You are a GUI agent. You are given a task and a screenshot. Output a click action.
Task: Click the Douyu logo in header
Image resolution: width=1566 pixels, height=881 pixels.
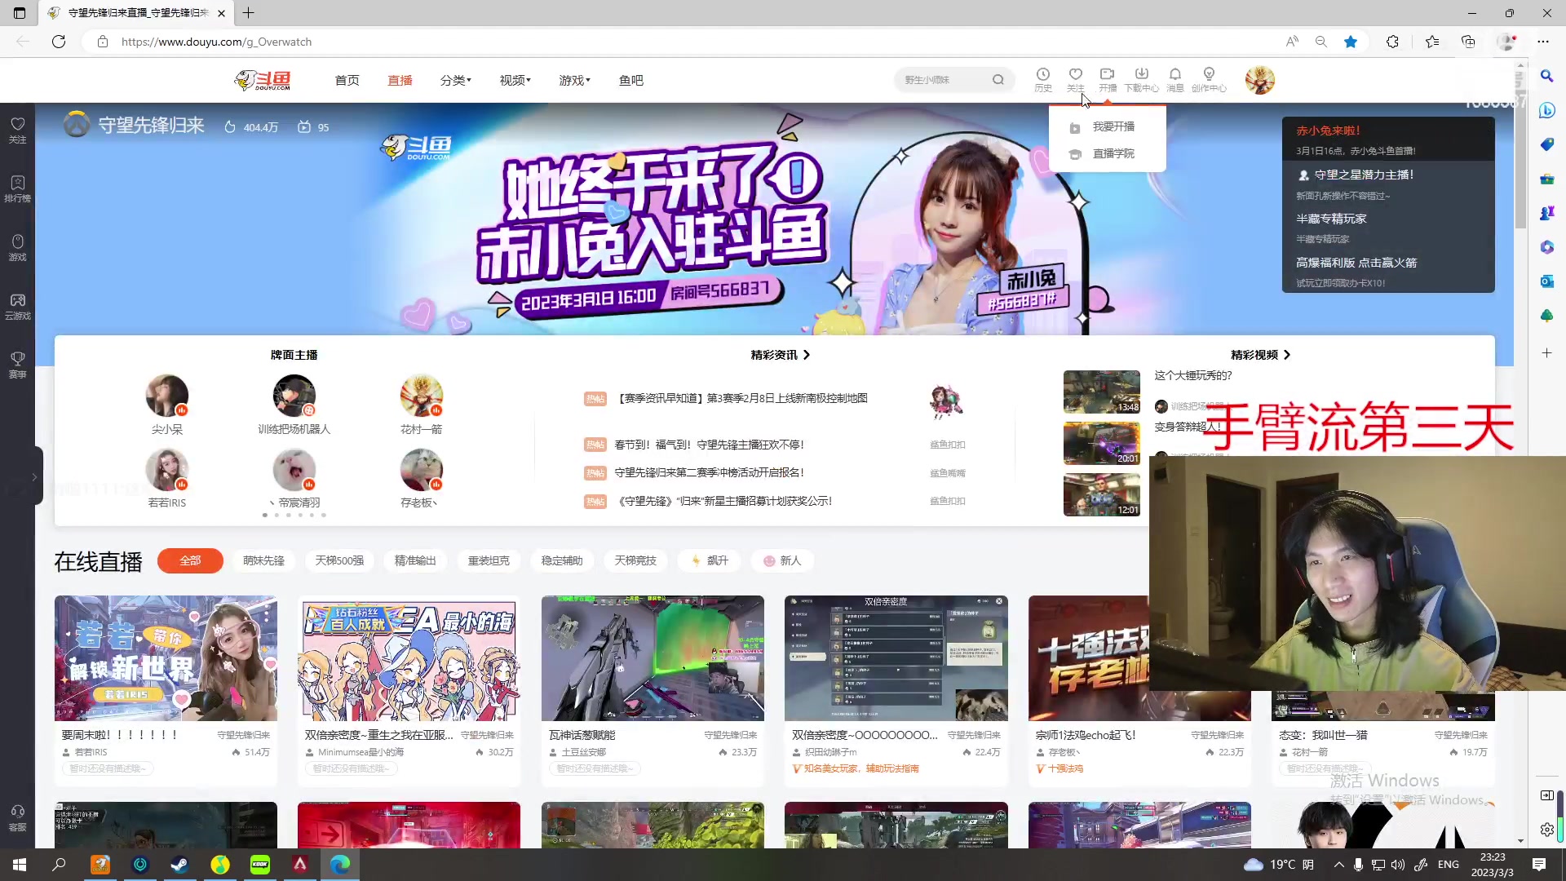pyautogui.click(x=263, y=80)
